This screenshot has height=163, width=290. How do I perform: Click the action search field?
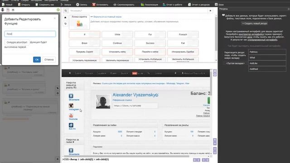tap(138, 11)
